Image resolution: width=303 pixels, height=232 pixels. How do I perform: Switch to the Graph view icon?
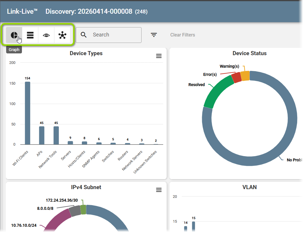coord(14,35)
